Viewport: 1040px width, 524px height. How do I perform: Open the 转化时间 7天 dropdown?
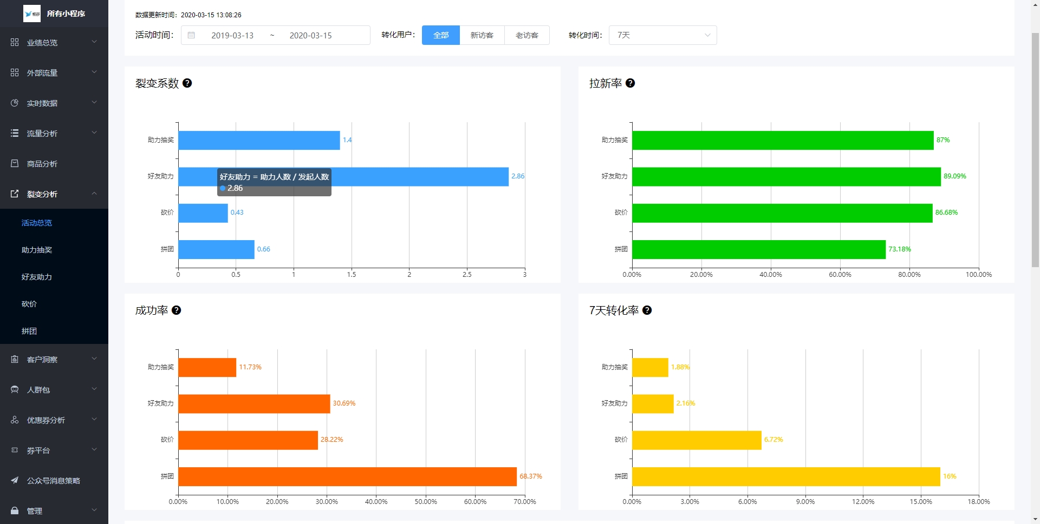[x=662, y=35]
